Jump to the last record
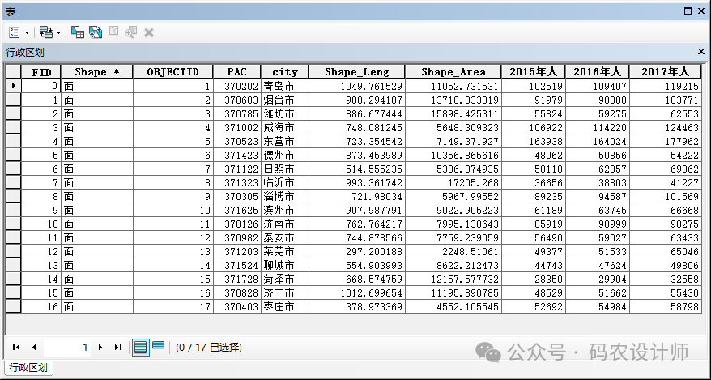Screen dimensions: 711x380 pos(118,347)
